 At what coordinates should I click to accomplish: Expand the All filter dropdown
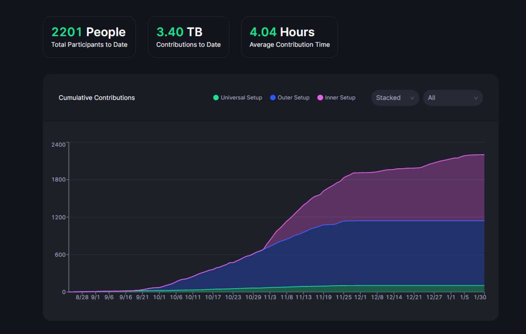point(452,98)
